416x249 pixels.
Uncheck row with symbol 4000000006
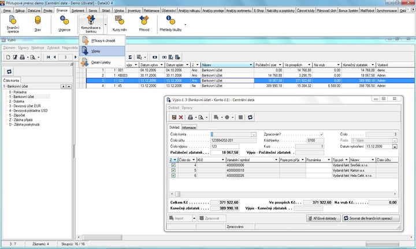point(173,165)
